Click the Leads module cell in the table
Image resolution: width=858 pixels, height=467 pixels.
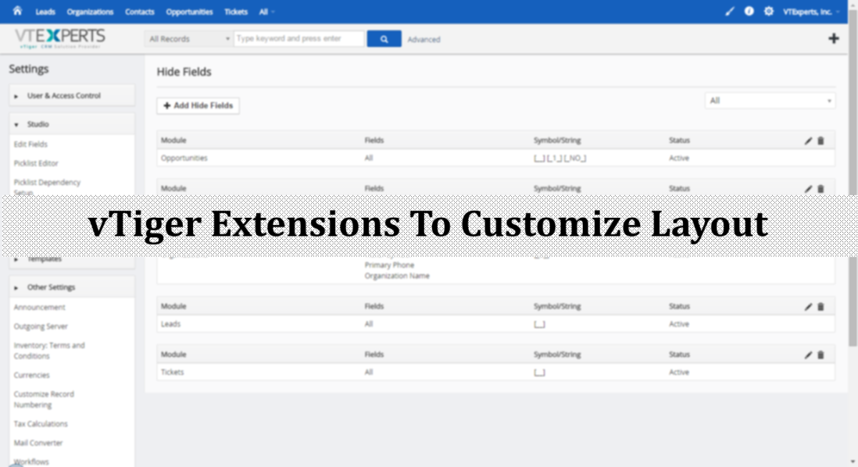click(171, 324)
